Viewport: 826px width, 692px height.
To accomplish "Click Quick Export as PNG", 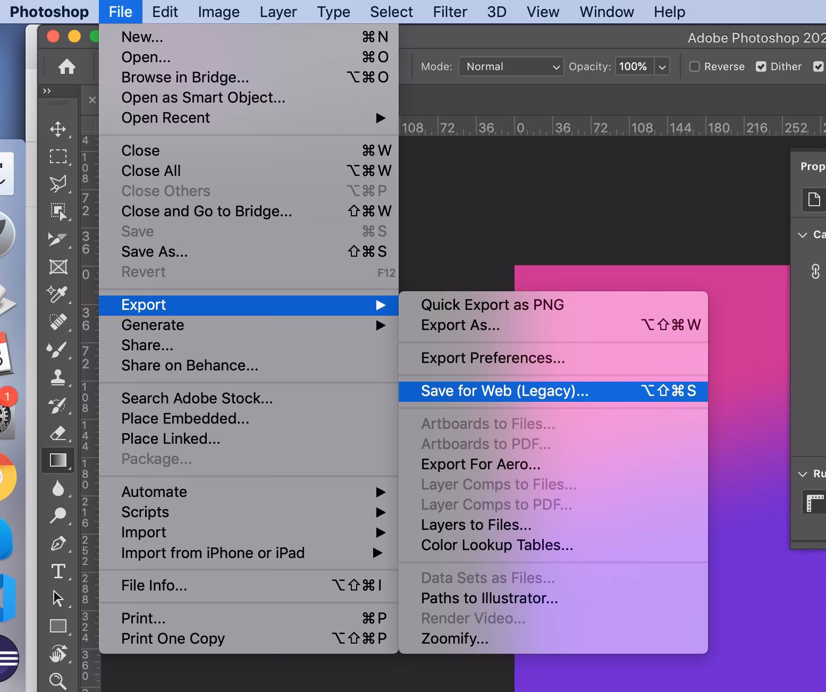I will point(492,305).
